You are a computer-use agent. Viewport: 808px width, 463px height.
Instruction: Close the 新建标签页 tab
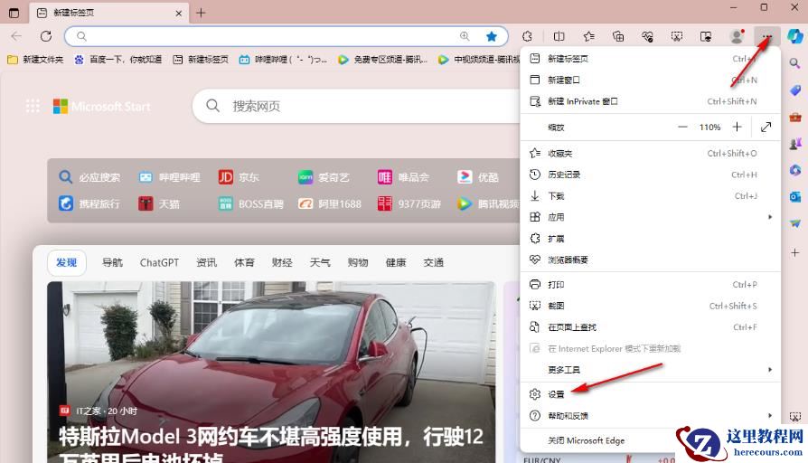(x=178, y=13)
